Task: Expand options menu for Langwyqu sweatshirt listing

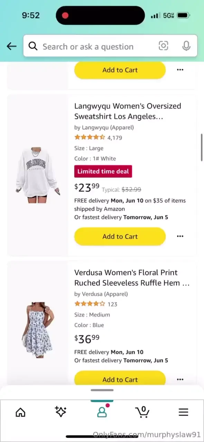Action: [180, 236]
